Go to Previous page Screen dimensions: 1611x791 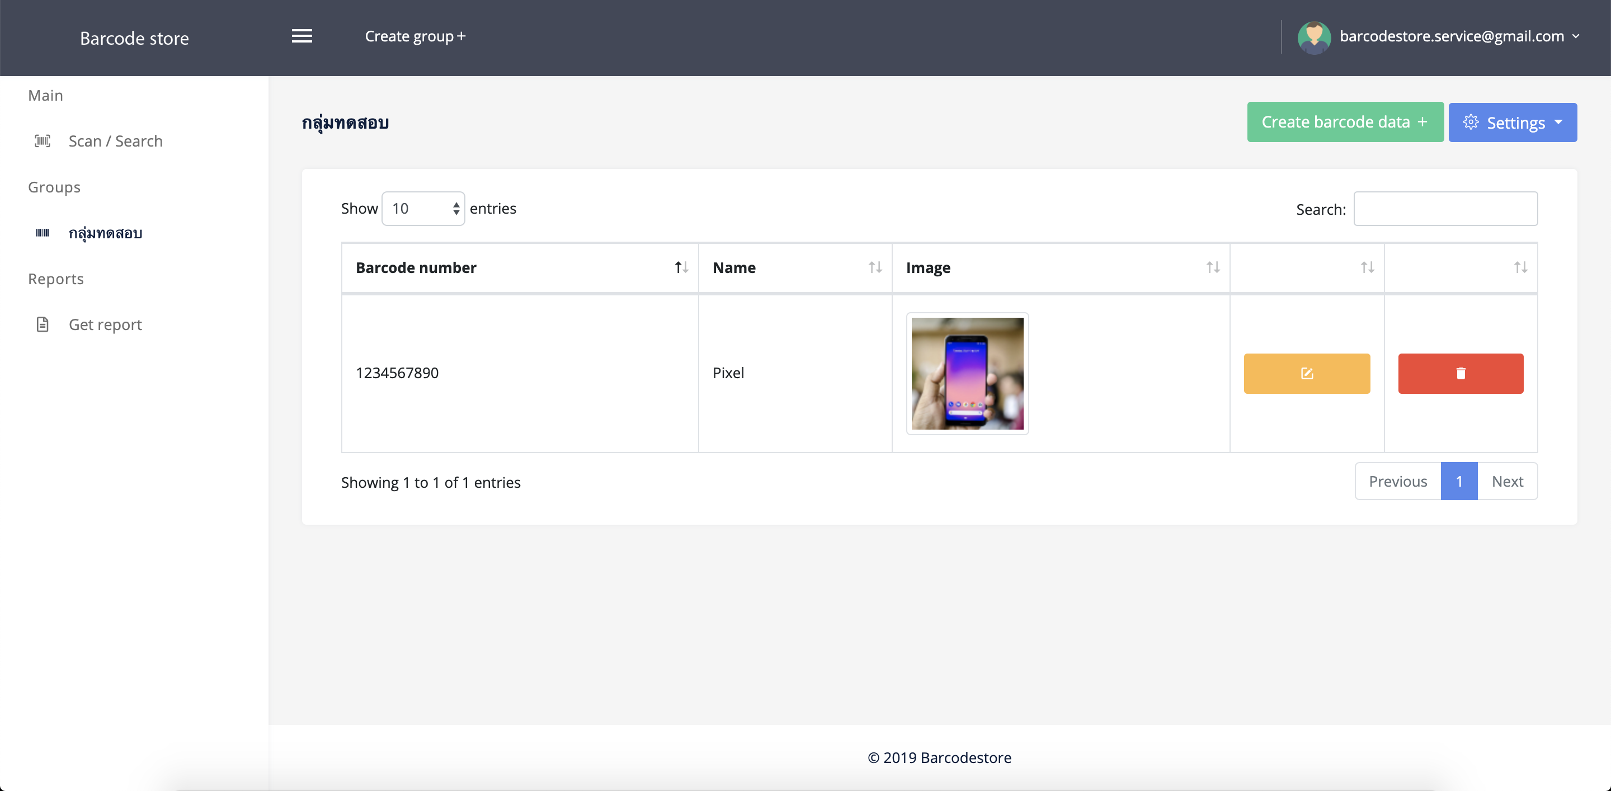pyautogui.click(x=1398, y=481)
